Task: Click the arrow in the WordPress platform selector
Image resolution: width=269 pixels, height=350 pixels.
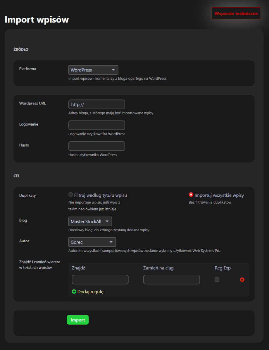Action: coord(113,70)
